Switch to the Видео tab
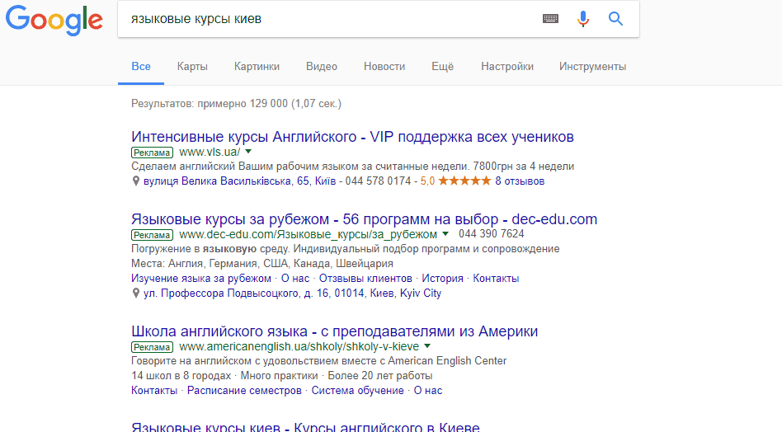782x432 pixels. [x=322, y=66]
